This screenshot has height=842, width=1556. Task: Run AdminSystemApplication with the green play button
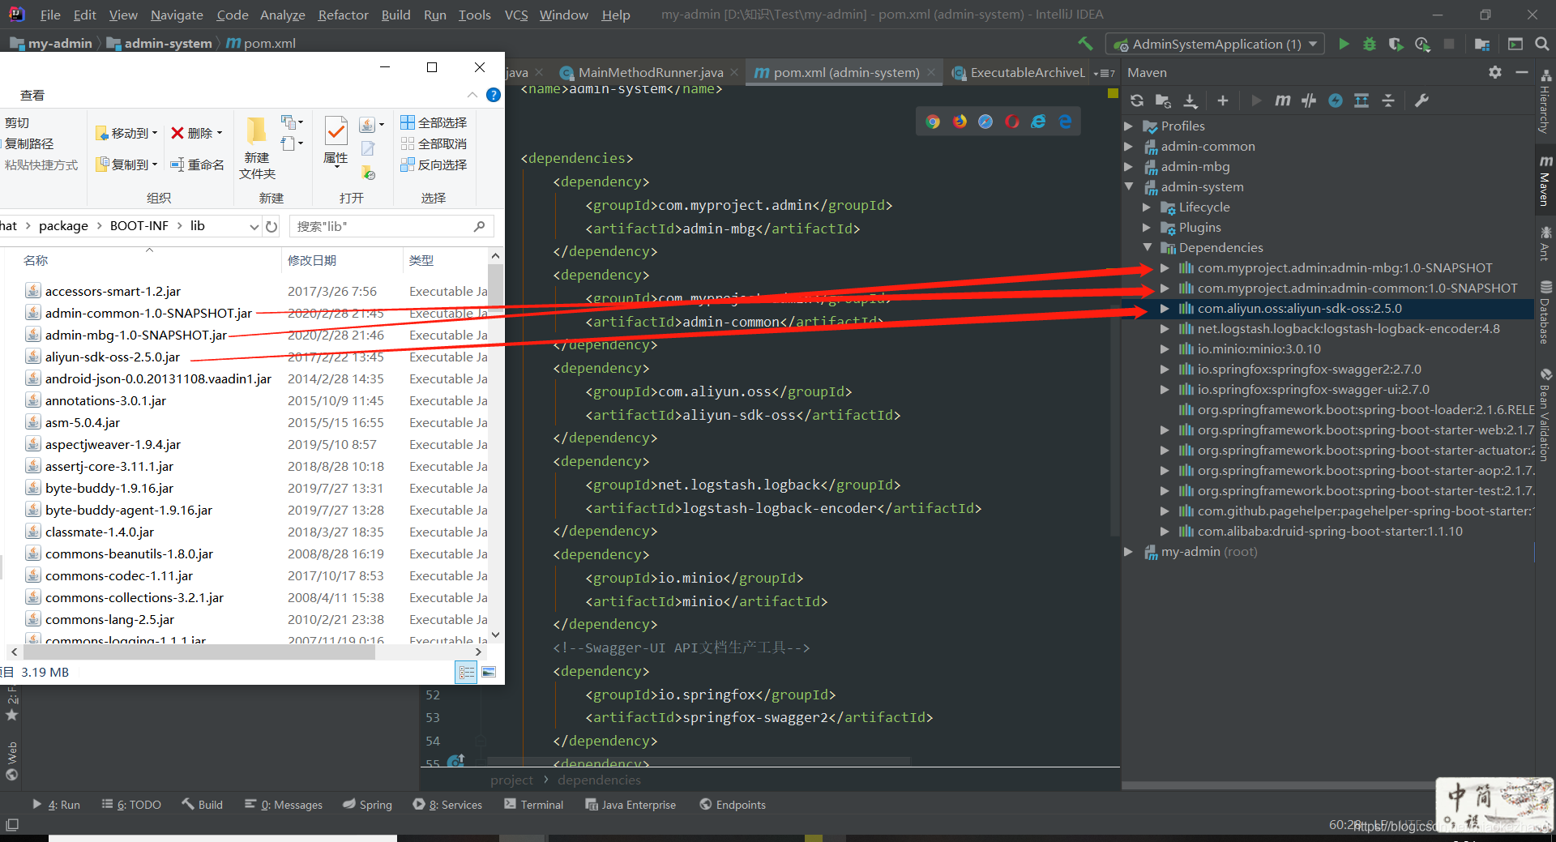pos(1344,44)
